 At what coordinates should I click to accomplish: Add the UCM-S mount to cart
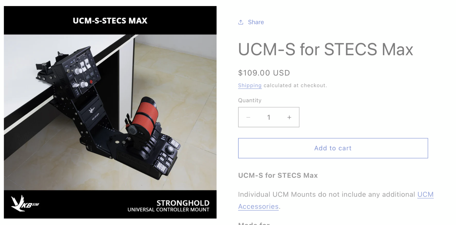[333, 148]
